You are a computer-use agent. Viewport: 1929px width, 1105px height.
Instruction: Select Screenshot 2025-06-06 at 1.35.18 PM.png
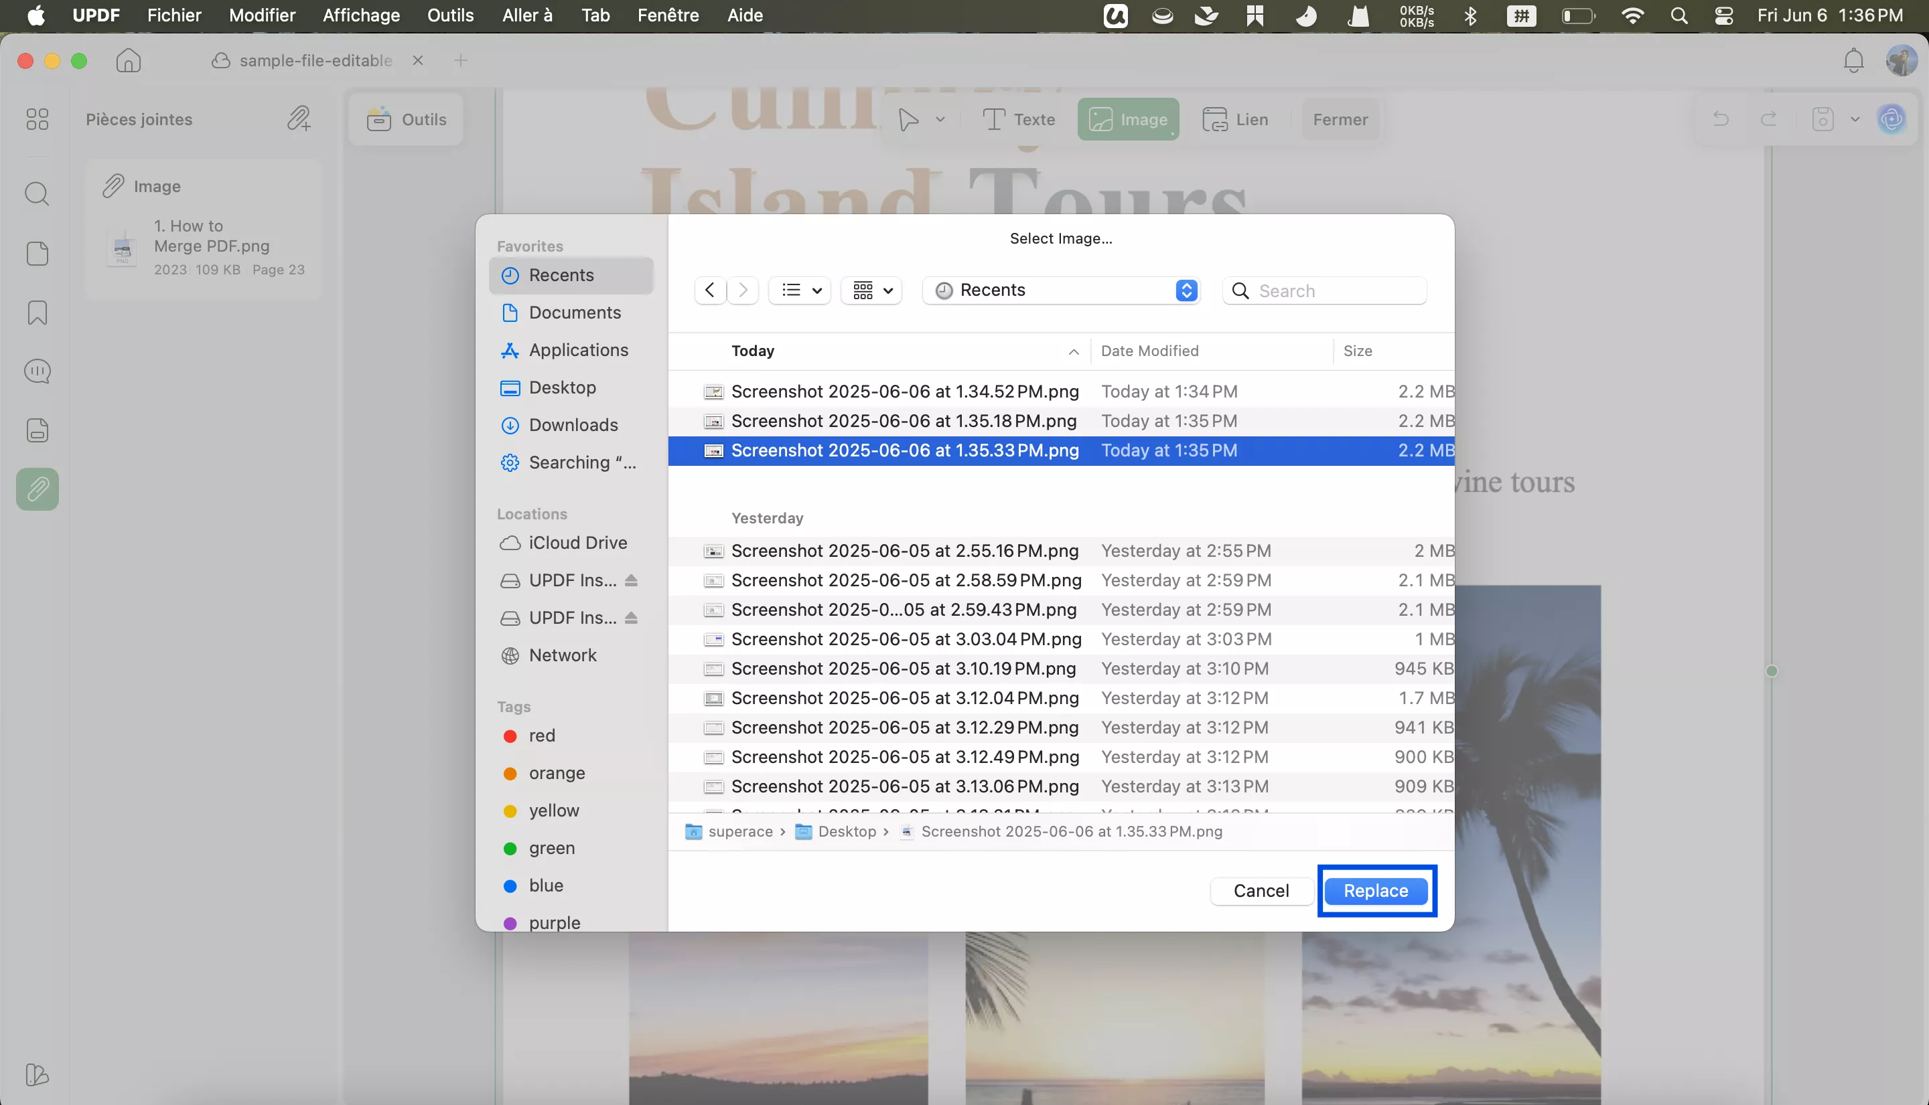coord(1061,421)
